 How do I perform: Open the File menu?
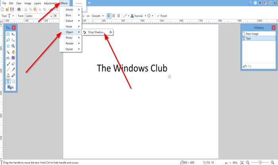4,3
